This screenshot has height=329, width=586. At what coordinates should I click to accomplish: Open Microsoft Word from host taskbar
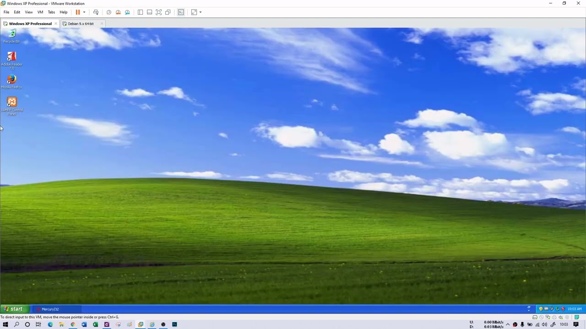coord(84,324)
